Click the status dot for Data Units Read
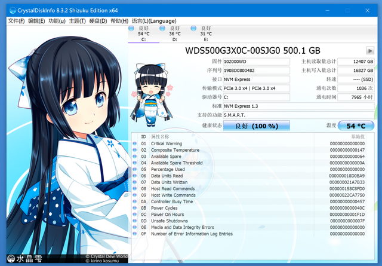Image resolution: width=382 pixels, height=266 pixels. point(134,176)
